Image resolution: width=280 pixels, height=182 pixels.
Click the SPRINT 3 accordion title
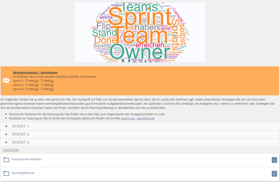coord(20,142)
